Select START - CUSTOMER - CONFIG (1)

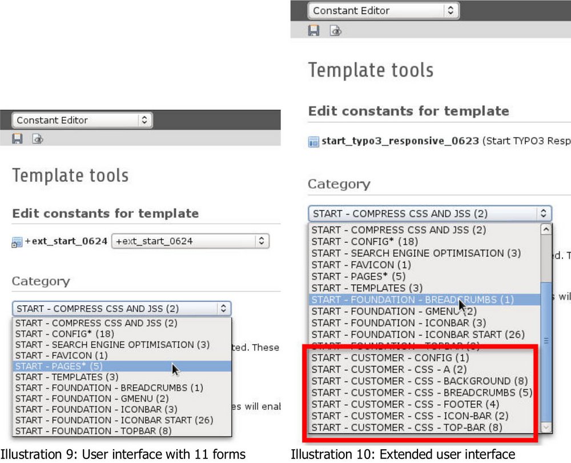click(x=425, y=358)
